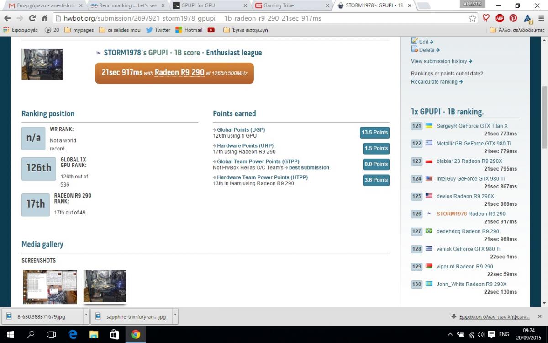Open venisk GeForce GTX 980 Ti entry

tap(469, 249)
